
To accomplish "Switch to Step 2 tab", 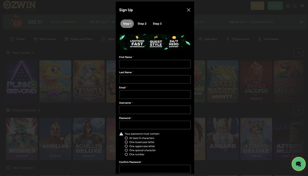I will coord(142,24).
